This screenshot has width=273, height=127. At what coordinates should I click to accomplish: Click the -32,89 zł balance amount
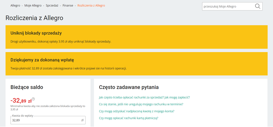21,100
